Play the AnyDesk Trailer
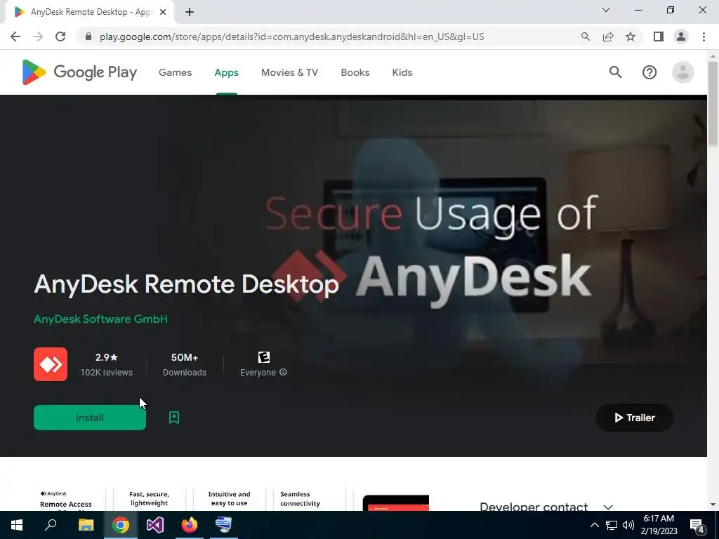The width and height of the screenshot is (719, 539). 634,418
